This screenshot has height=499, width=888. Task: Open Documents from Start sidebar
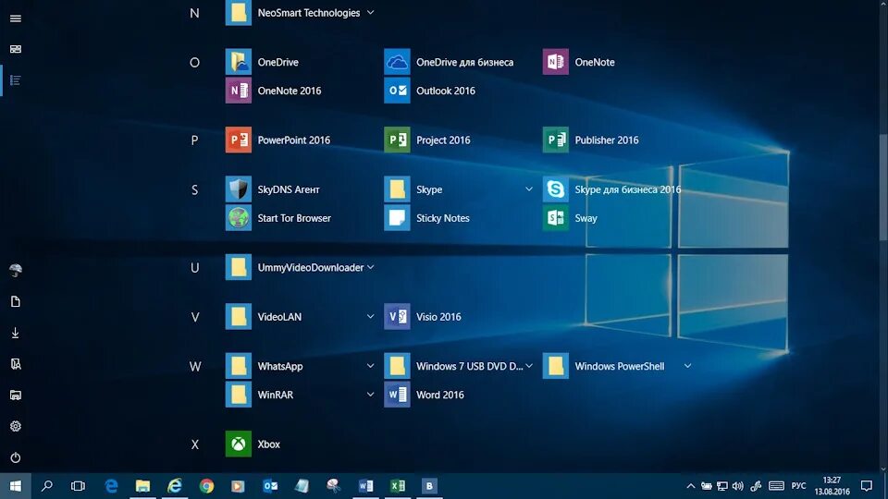click(16, 301)
